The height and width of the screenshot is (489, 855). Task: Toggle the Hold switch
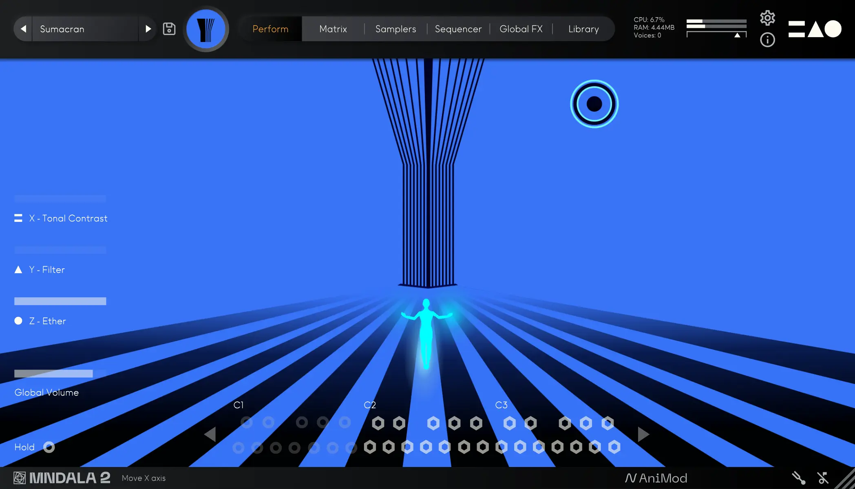tap(49, 447)
